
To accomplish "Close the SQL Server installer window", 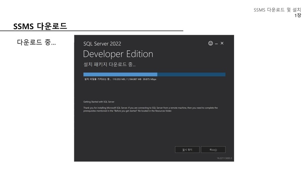I will (x=222, y=43).
